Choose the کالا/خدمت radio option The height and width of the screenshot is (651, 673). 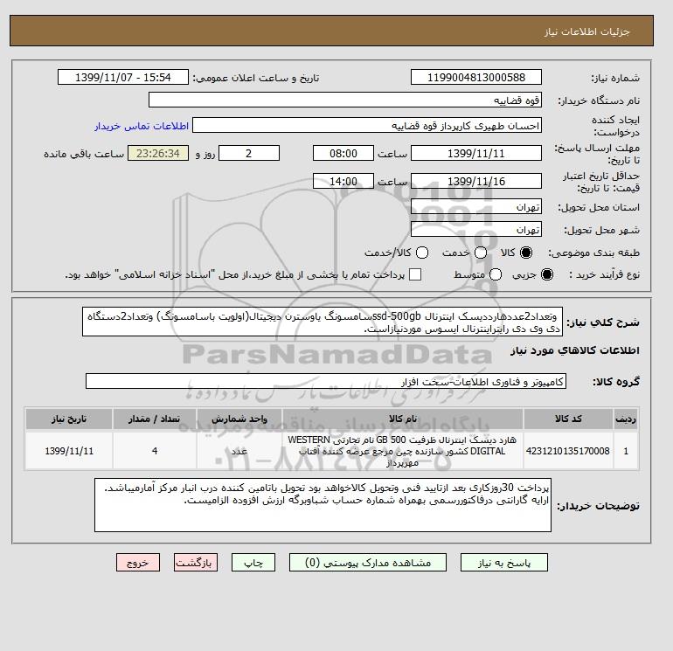point(422,253)
